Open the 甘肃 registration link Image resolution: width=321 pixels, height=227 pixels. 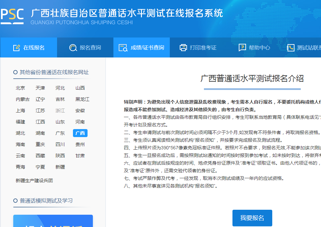coord(80,156)
